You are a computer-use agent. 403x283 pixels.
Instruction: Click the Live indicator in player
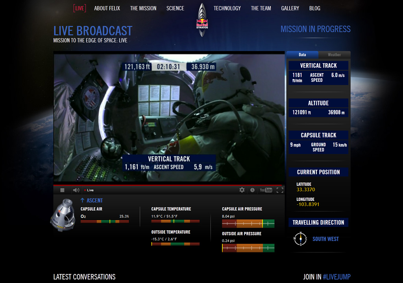89,190
